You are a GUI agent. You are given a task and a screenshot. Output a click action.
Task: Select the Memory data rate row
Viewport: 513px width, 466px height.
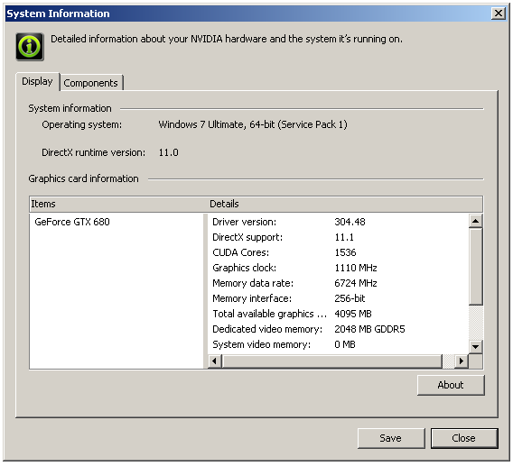[x=338, y=283]
